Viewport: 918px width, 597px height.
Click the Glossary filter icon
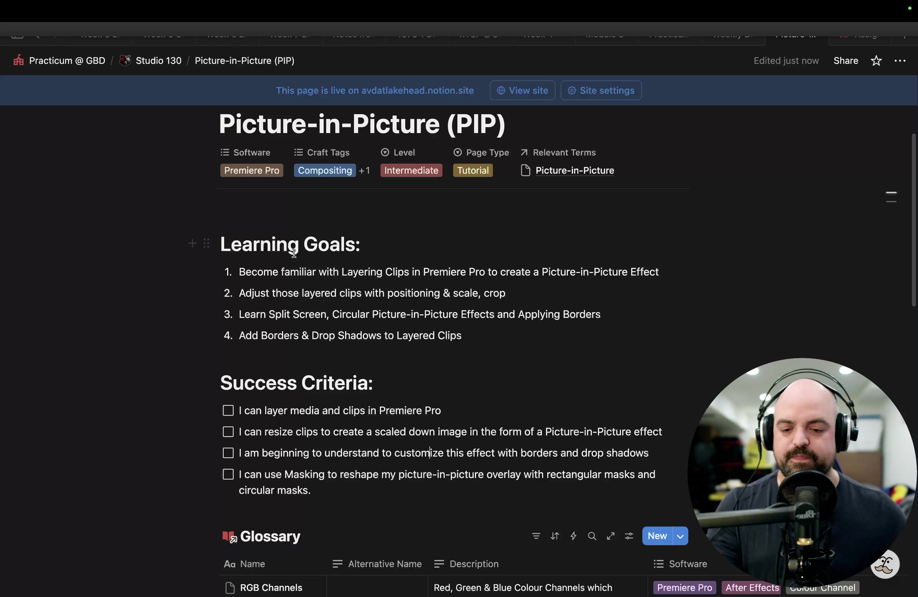pyautogui.click(x=536, y=536)
